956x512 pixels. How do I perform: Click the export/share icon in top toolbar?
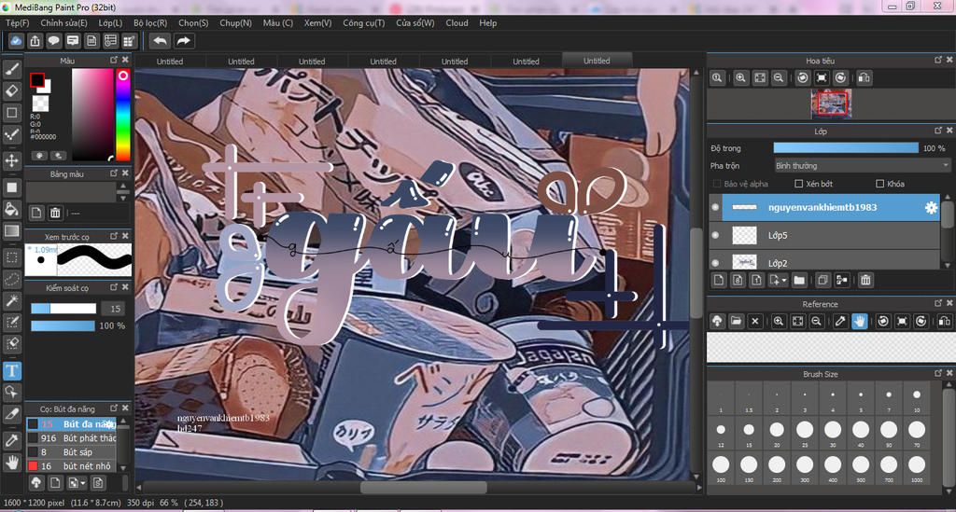(35, 41)
